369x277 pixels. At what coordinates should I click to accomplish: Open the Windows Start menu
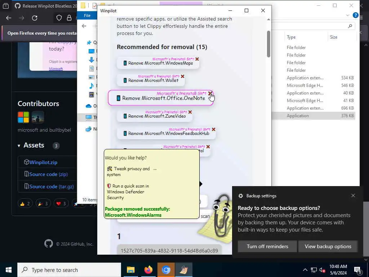pyautogui.click(x=9, y=270)
